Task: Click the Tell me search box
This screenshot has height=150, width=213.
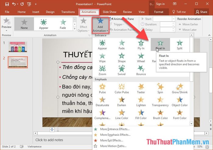Action: pyautogui.click(x=179, y=12)
